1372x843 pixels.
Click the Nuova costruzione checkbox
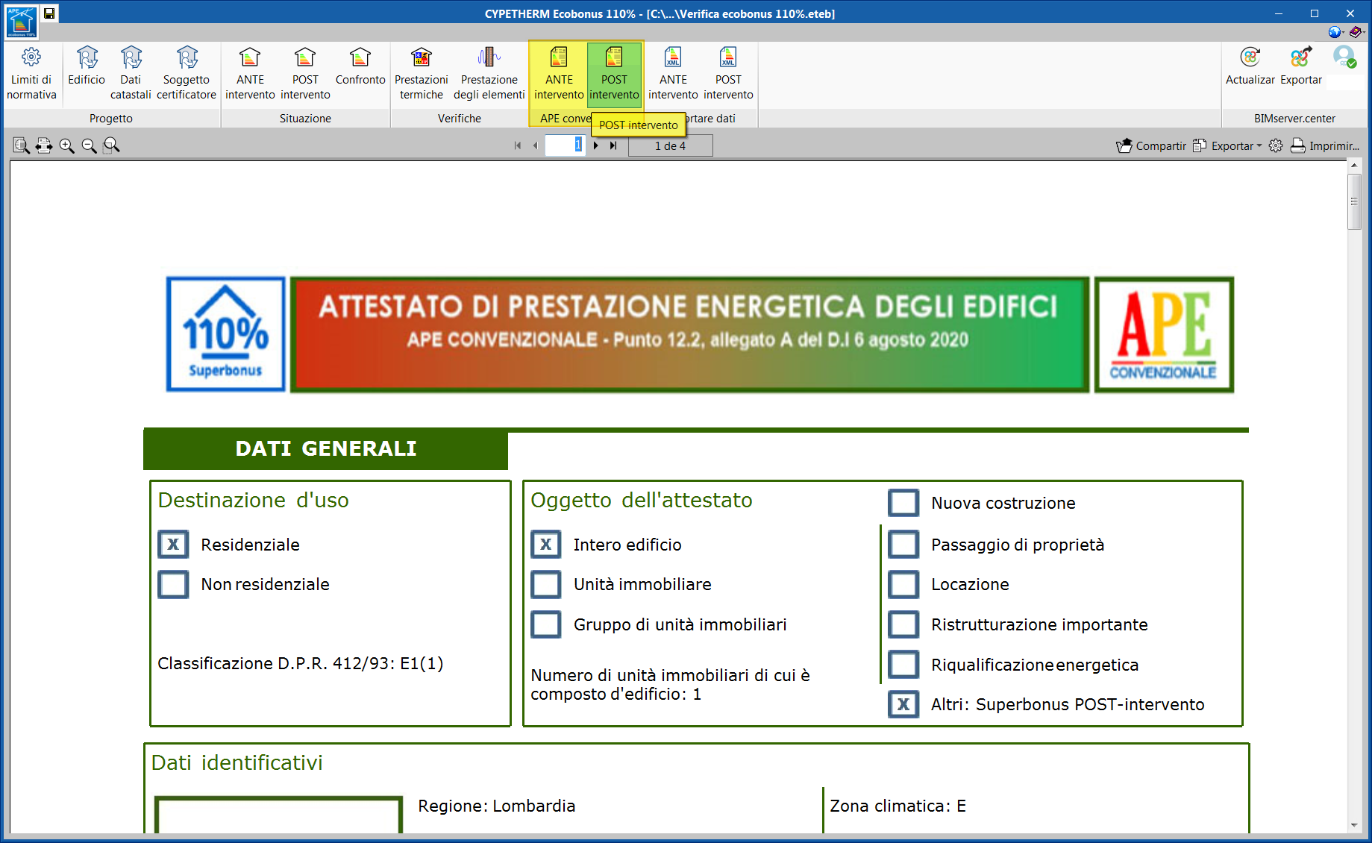pyautogui.click(x=903, y=503)
